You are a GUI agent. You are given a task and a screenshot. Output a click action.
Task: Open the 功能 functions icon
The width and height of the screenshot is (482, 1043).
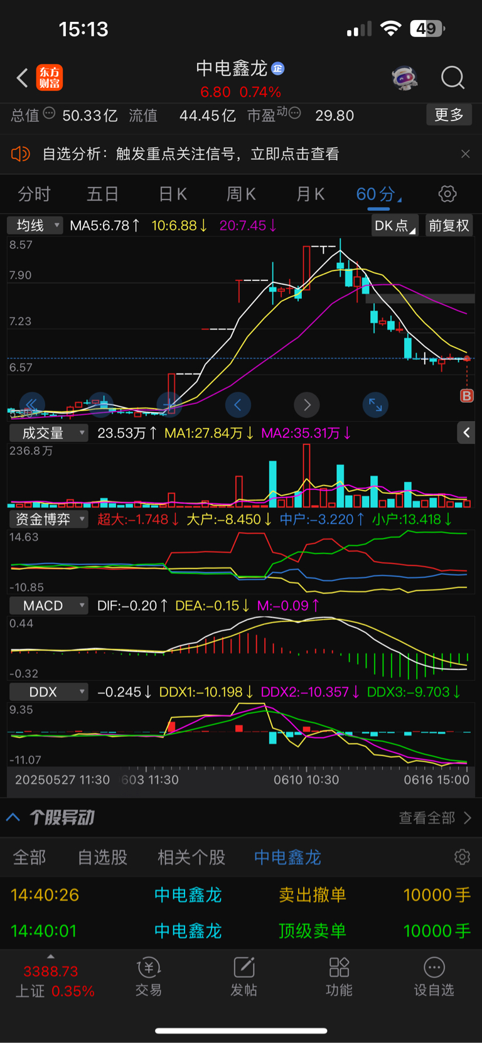pos(339,976)
